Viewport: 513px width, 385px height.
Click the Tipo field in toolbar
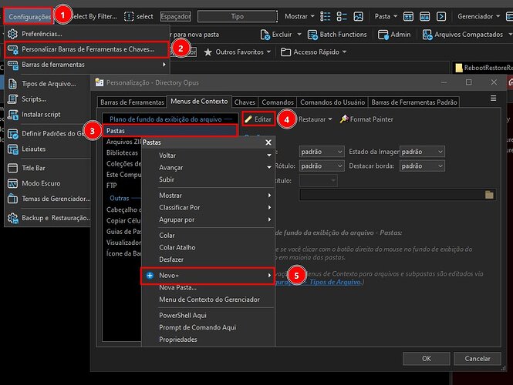[237, 16]
